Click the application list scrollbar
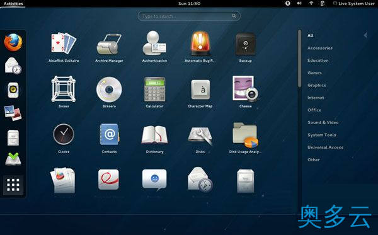The height and width of the screenshot is (235, 378). click(x=300, y=59)
